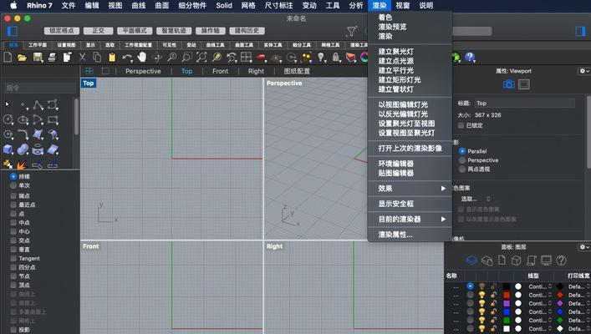This screenshot has width=591, height=334.
Task: Click the Print icon in toolbar
Action: point(52,58)
